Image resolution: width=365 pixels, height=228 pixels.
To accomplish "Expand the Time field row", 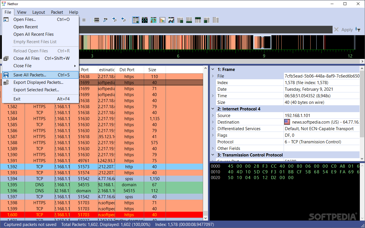I will pyautogui.click(x=213, y=96).
